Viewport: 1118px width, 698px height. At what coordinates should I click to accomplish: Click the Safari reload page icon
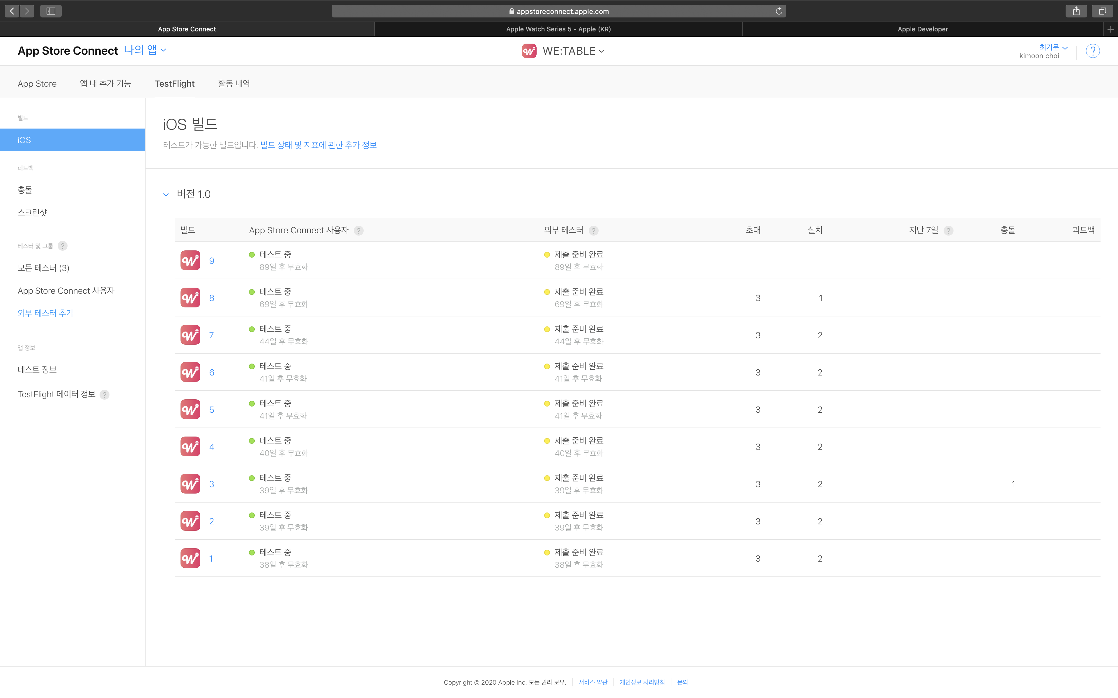click(779, 11)
